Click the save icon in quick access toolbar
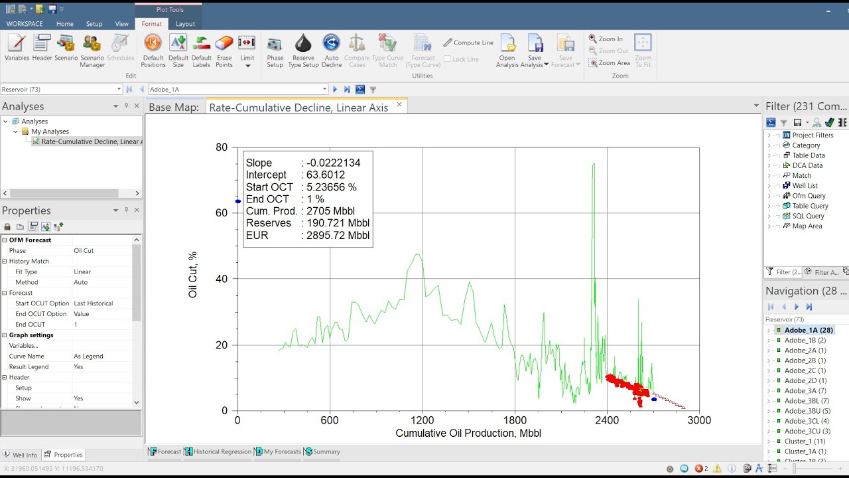Viewport: 849px width, 478px height. click(x=52, y=9)
